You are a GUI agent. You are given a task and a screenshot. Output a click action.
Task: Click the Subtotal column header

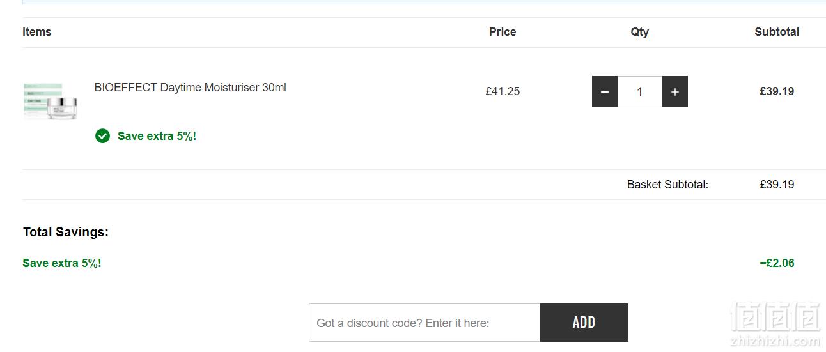tap(777, 32)
